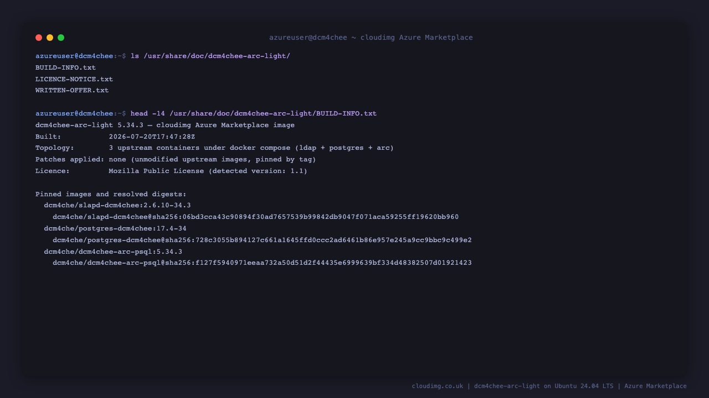
Task: Click the BUILD-INFO.txt file name
Action: tap(65, 67)
